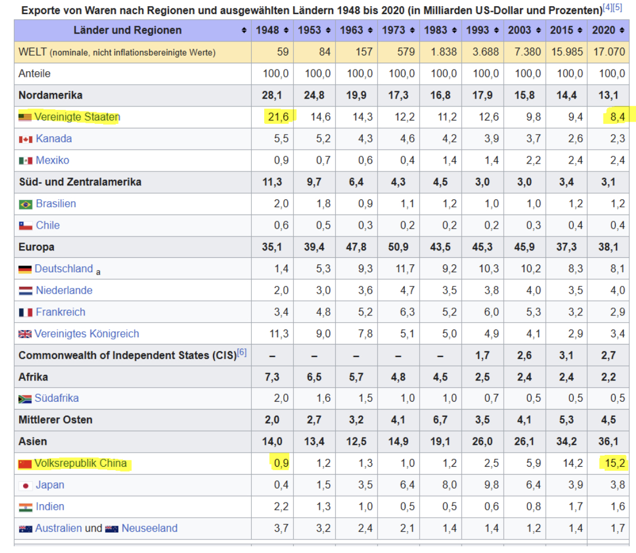
Task: Open the Japan link
Action: coord(50,485)
